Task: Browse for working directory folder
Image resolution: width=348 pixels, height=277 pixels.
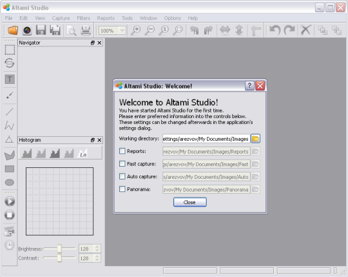Action: (255, 139)
